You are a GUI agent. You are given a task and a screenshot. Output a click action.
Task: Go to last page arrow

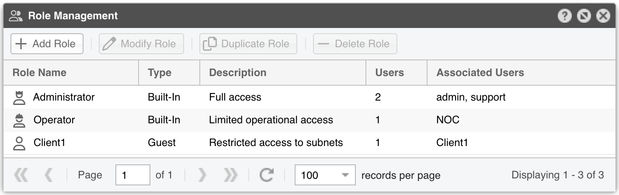[230, 175]
